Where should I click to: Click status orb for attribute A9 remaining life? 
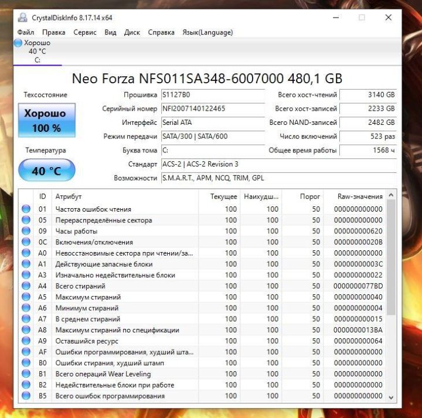click(26, 341)
